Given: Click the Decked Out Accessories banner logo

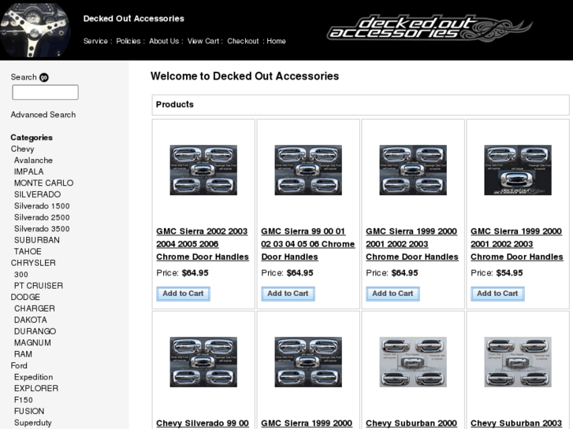Looking at the screenshot, I should point(430,28).
